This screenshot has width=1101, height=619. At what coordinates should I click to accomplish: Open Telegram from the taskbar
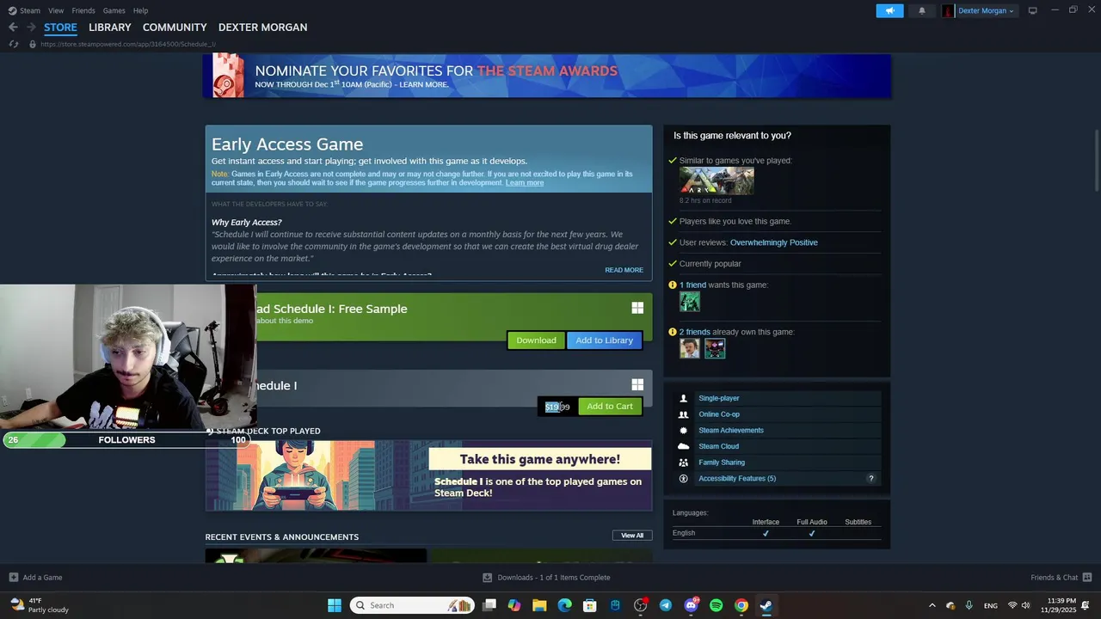tap(666, 605)
